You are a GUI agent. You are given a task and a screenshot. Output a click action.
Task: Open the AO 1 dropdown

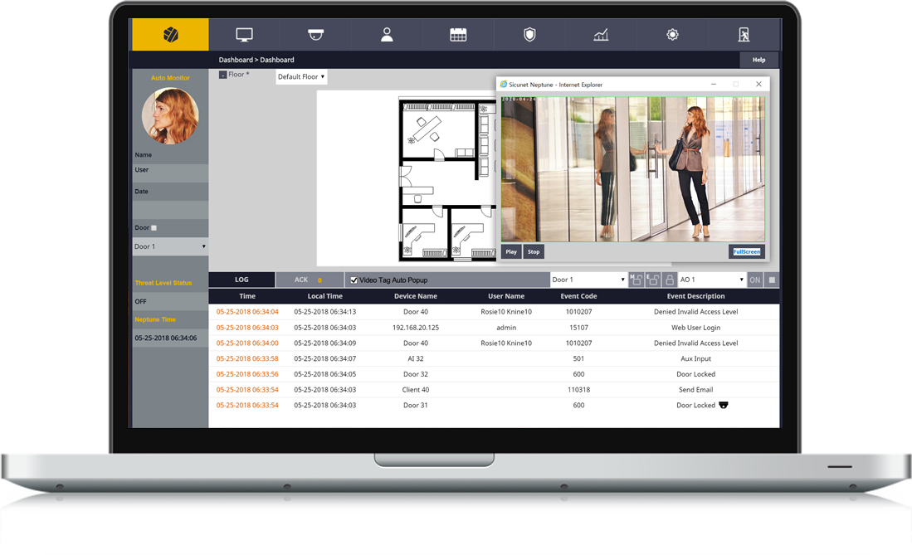pyautogui.click(x=712, y=280)
